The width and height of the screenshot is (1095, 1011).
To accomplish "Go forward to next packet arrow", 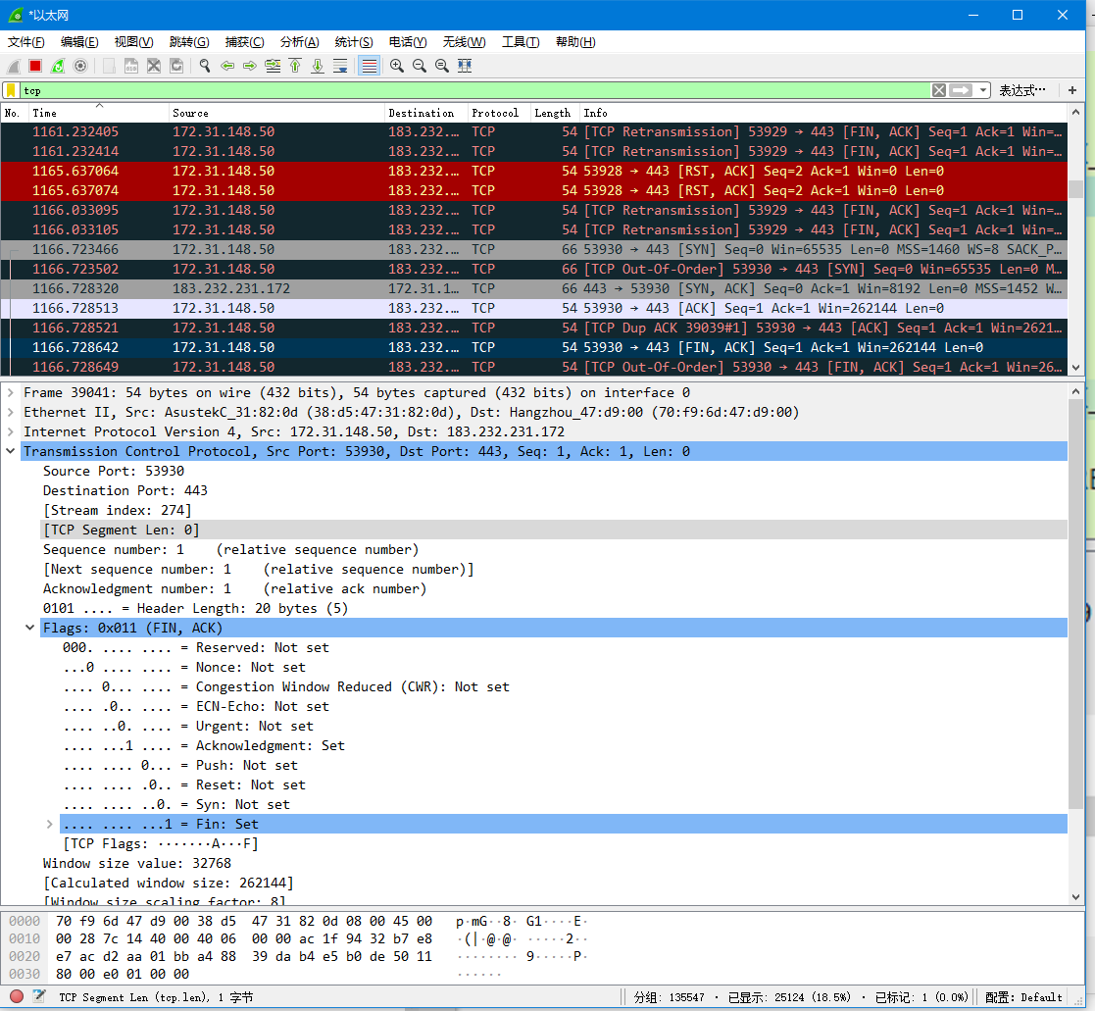I will coord(249,66).
